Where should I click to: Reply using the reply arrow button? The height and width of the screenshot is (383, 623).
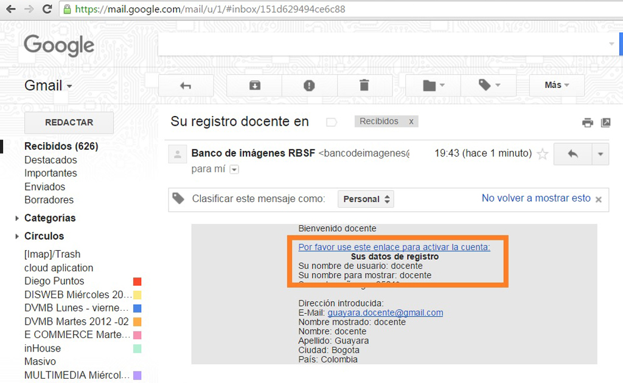(x=573, y=154)
